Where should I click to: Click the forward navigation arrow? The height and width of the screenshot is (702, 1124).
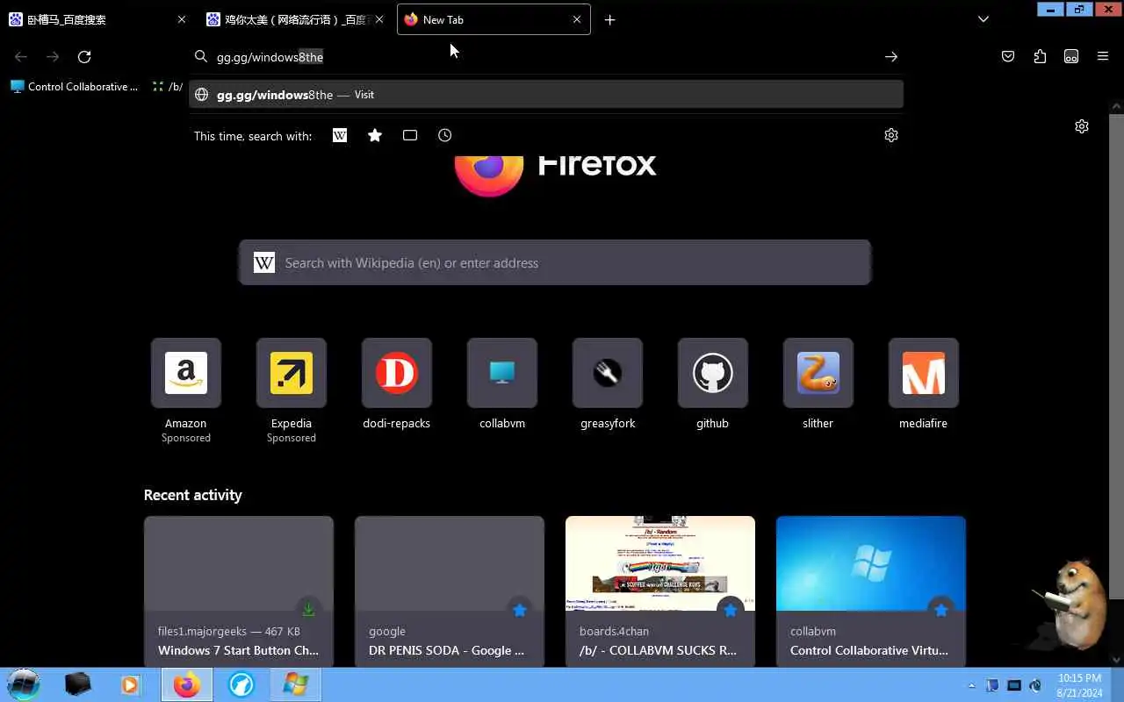tap(53, 57)
